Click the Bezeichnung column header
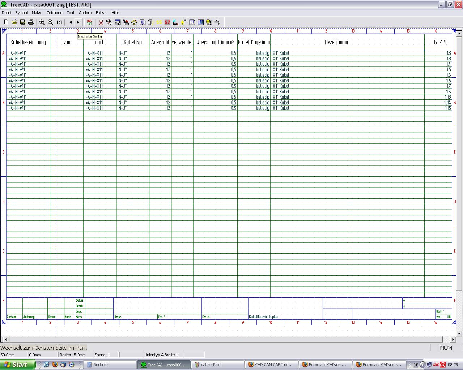Viewport: 463px width, 370px height. click(337, 42)
